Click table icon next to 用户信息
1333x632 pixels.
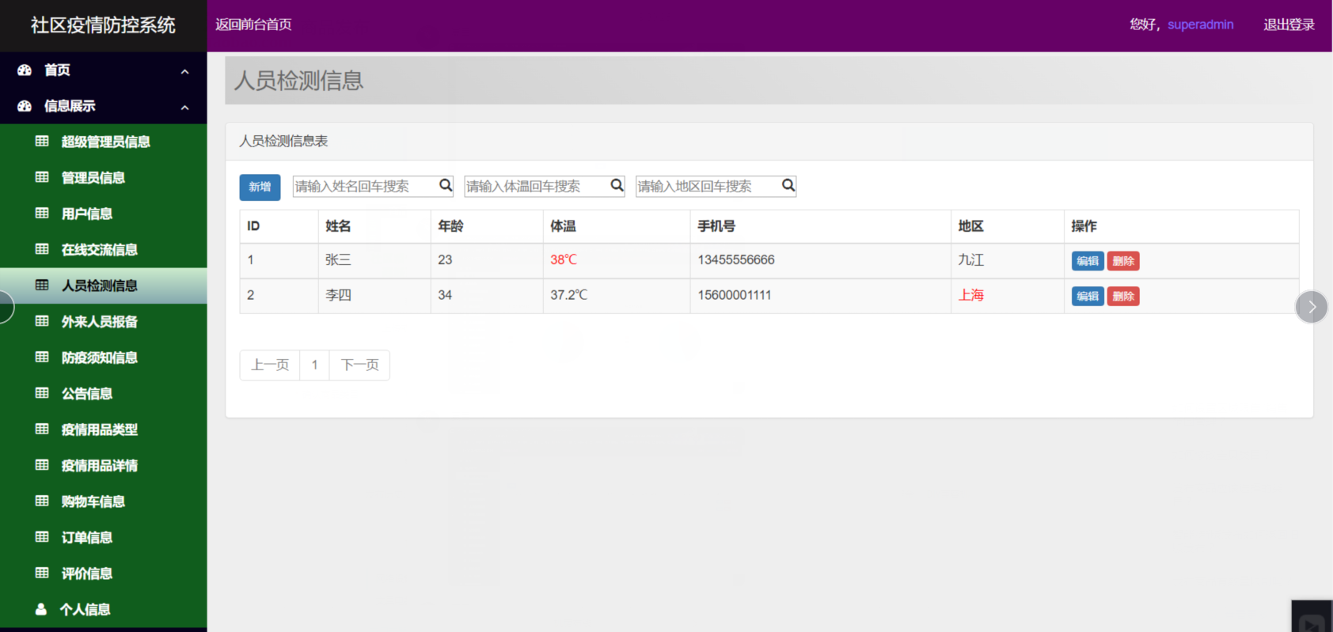[42, 214]
